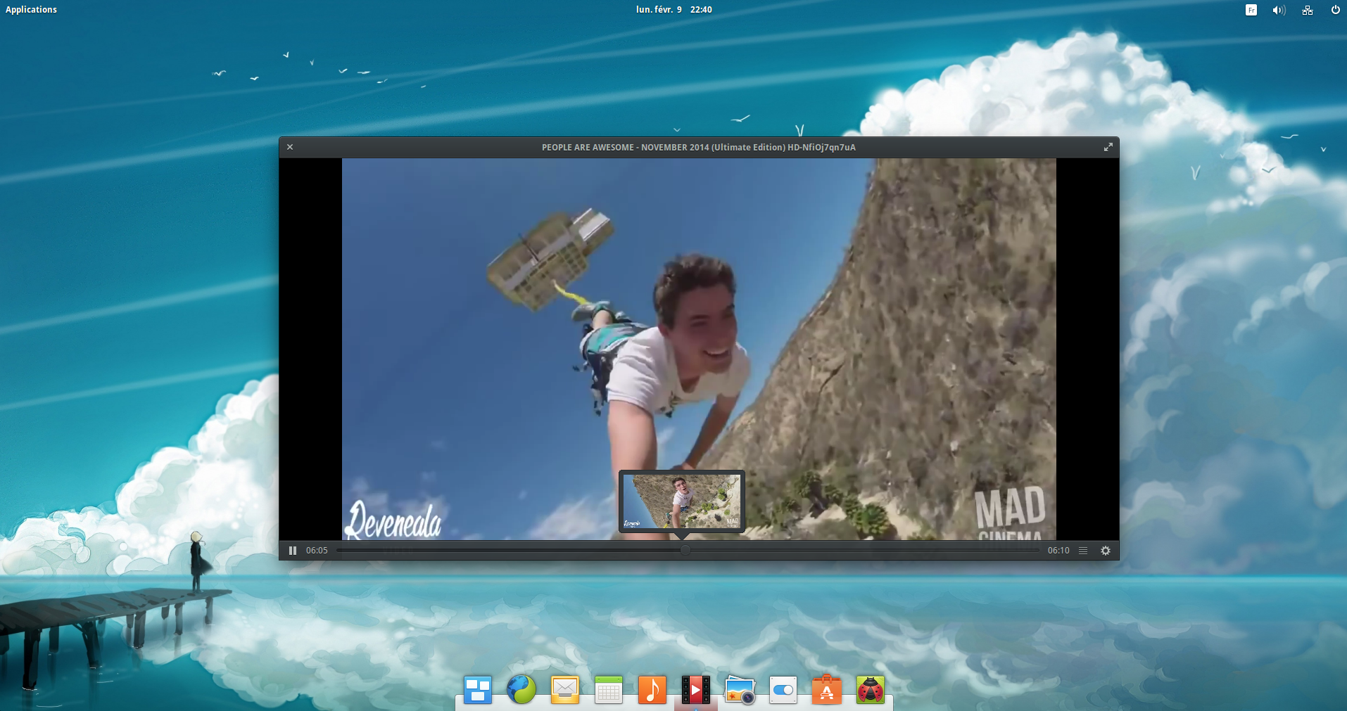This screenshot has height=711, width=1347.
Task: Open the date and time calendar indicator
Action: click(673, 10)
